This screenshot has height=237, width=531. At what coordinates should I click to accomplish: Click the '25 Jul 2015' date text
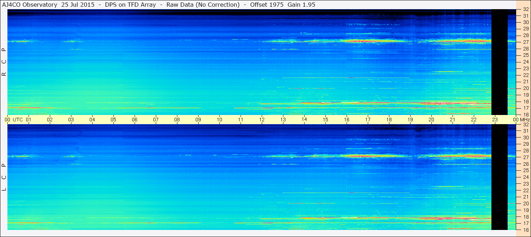pyautogui.click(x=78, y=5)
